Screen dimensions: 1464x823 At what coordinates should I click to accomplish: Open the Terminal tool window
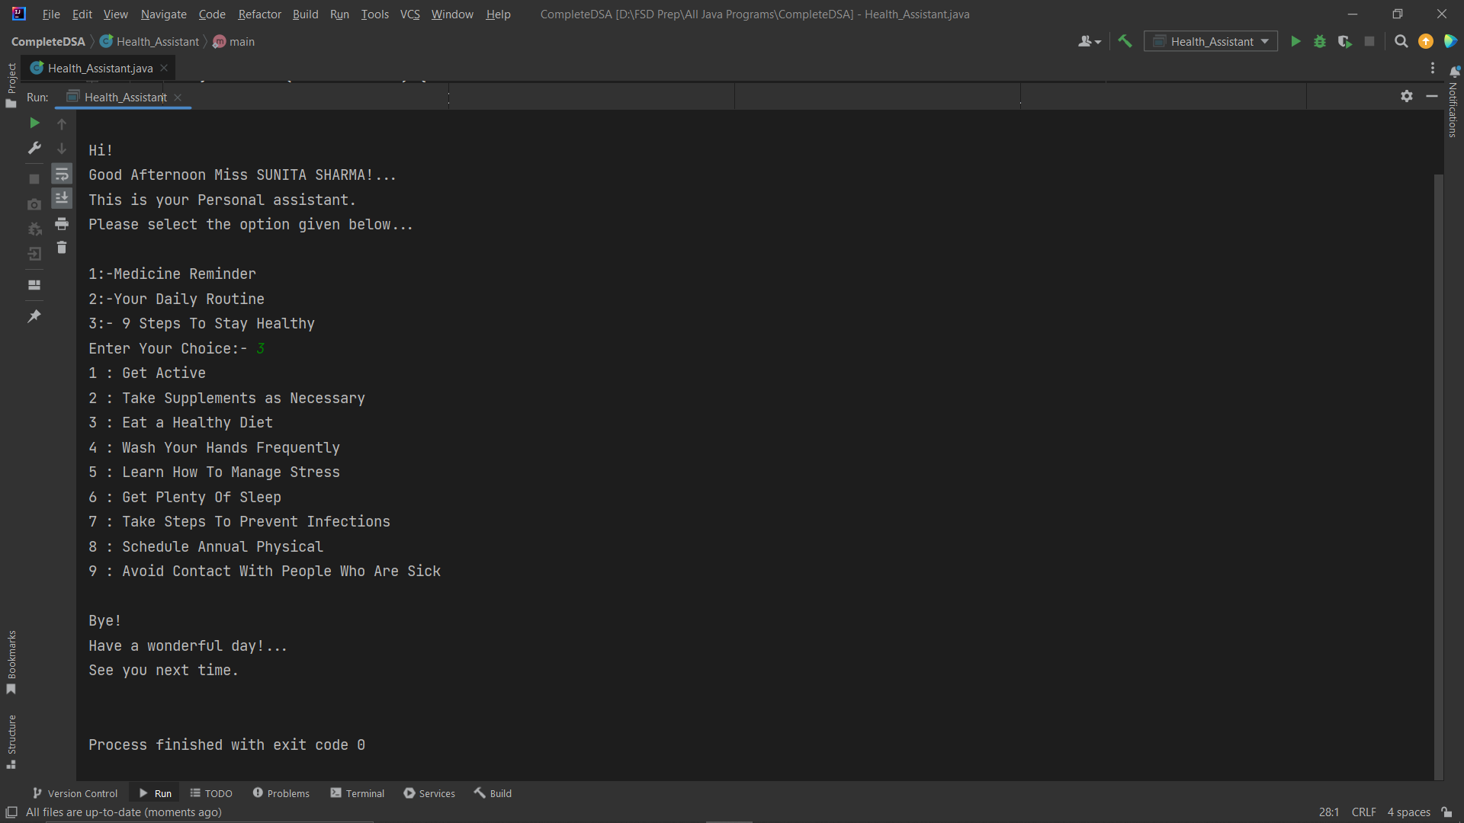tap(357, 793)
